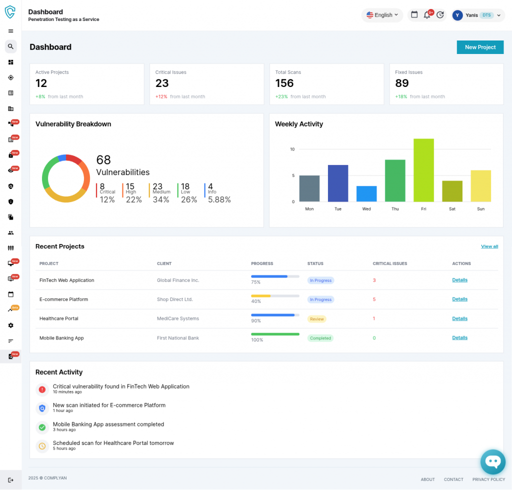Click the Friday bar in Weekly Activity
This screenshot has height=490, width=512.
pos(423,170)
